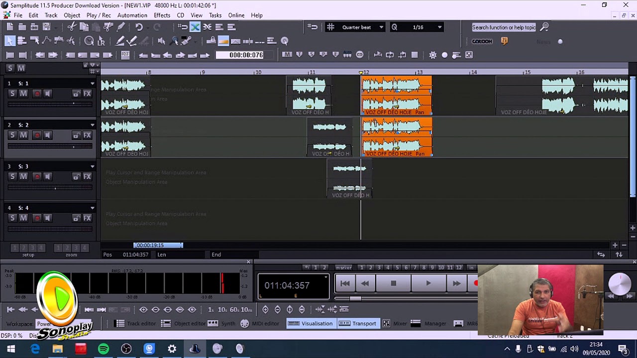Click the transport position slider handle
Screen dimensions: 637x358
(355, 298)
